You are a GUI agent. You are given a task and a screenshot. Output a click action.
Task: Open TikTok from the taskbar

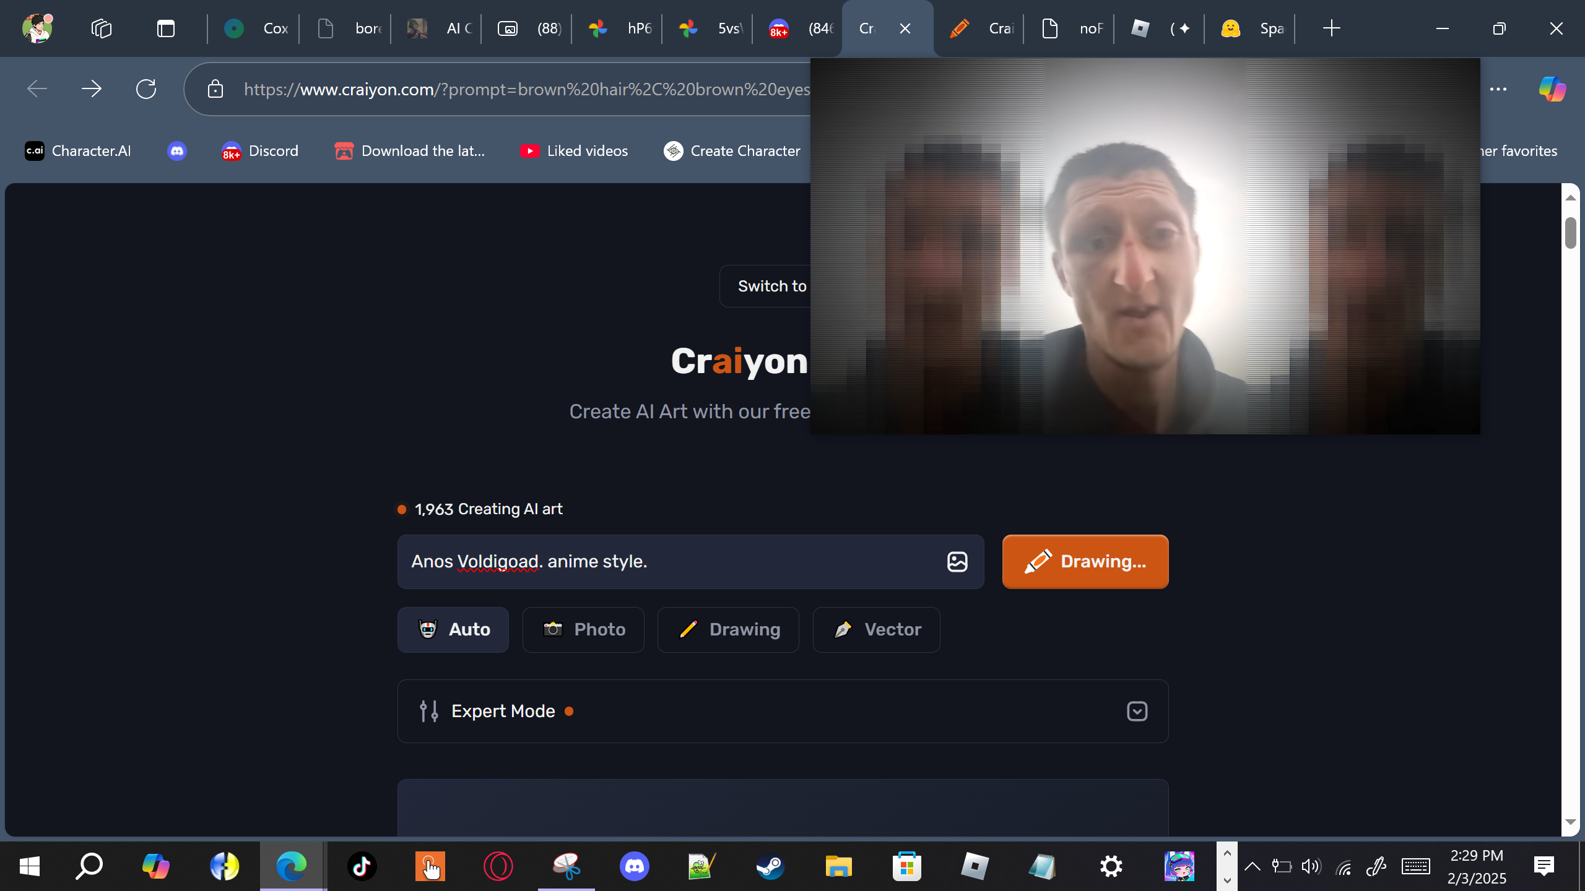pyautogui.click(x=362, y=866)
